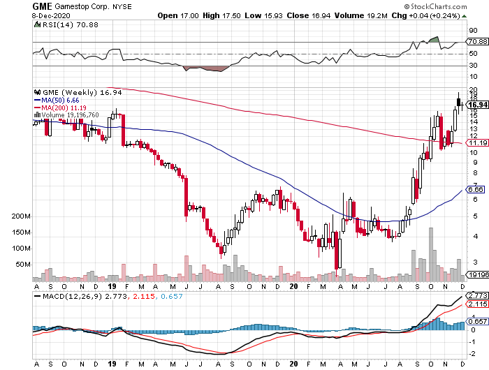Viewport: 489px width, 370px height.
Task: Click the 0.657 histogram axis tag
Action: (x=477, y=321)
